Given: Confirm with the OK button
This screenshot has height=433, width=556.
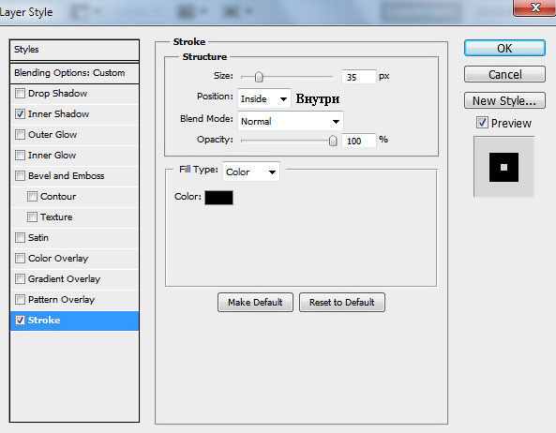Looking at the screenshot, I should tap(504, 48).
